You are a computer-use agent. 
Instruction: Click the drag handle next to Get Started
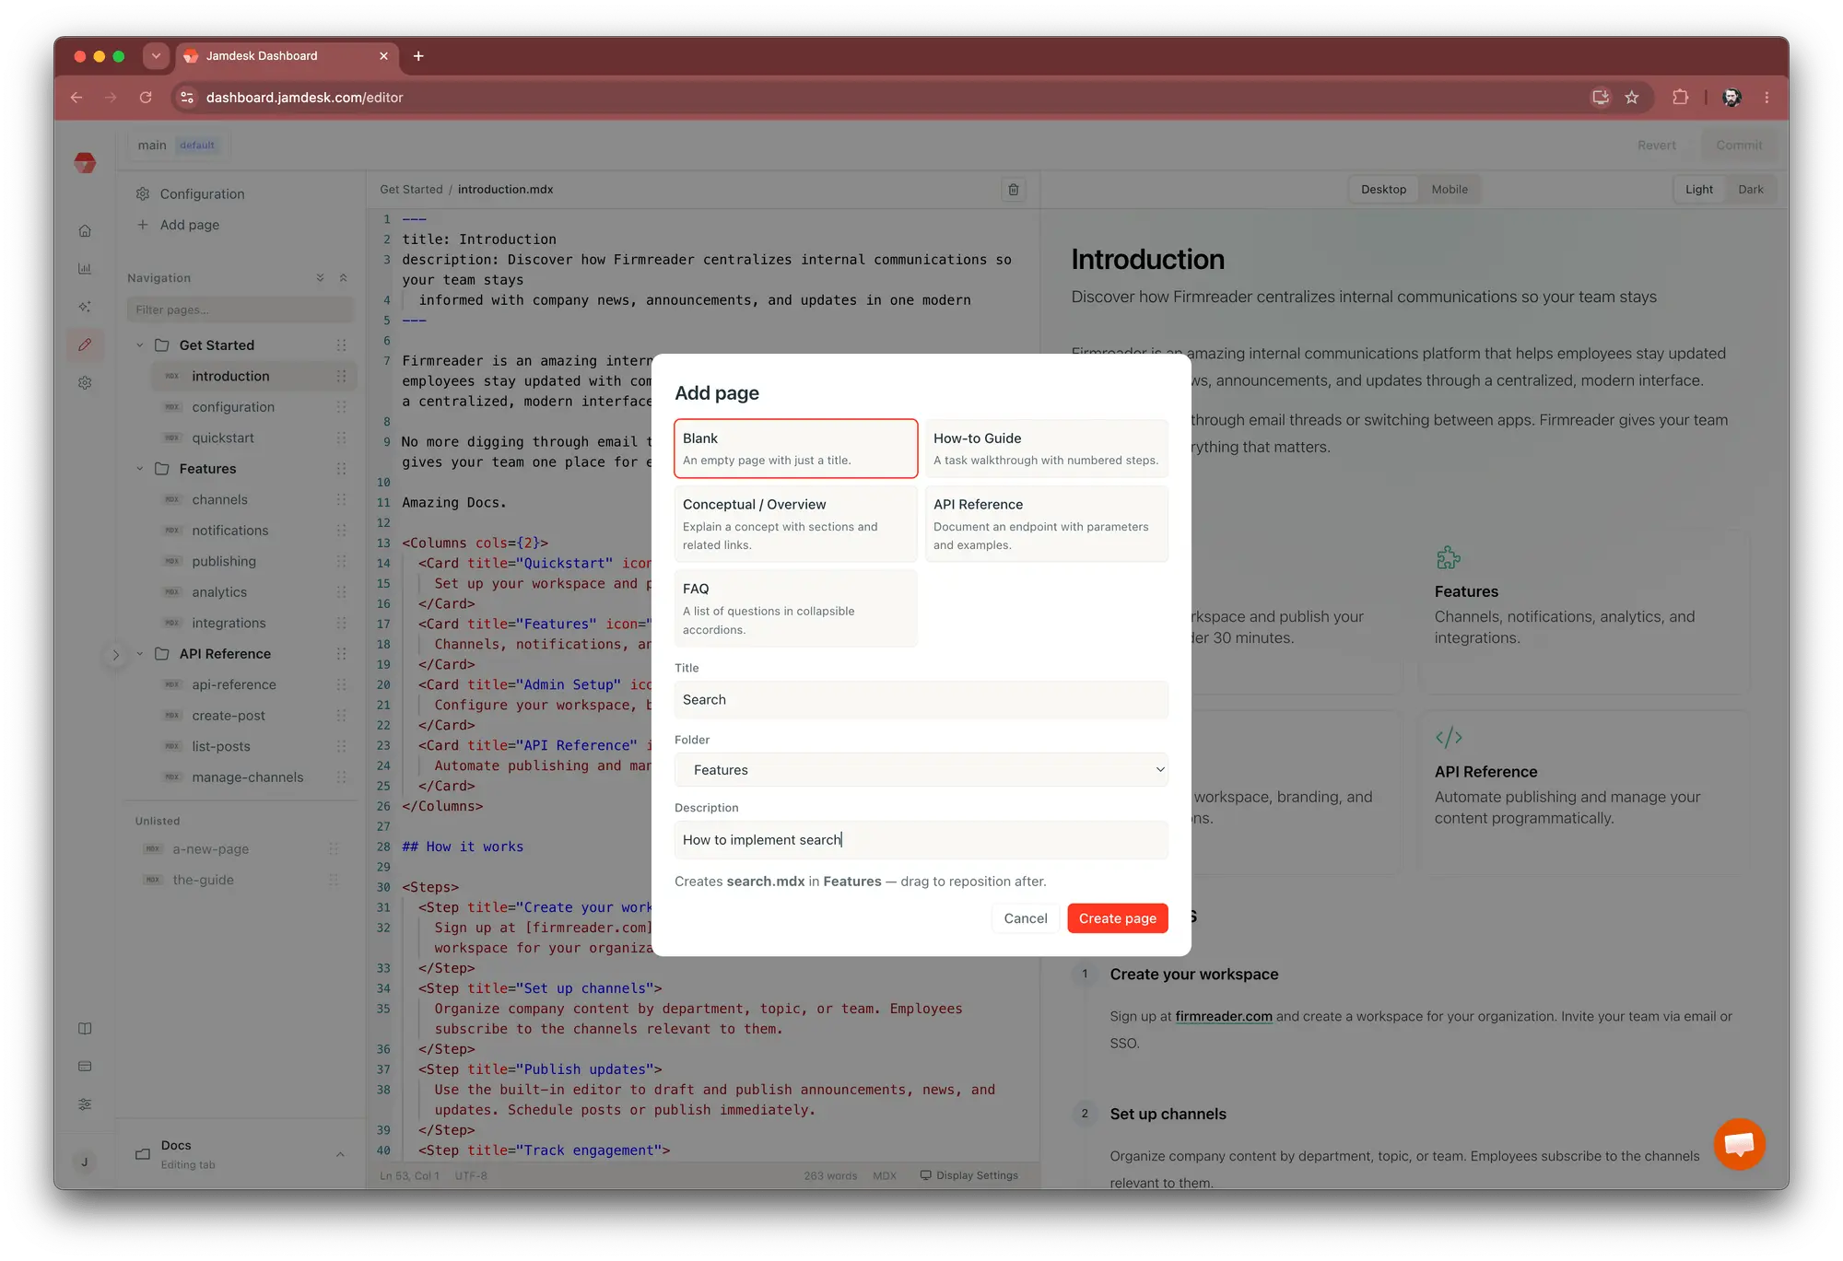(341, 345)
